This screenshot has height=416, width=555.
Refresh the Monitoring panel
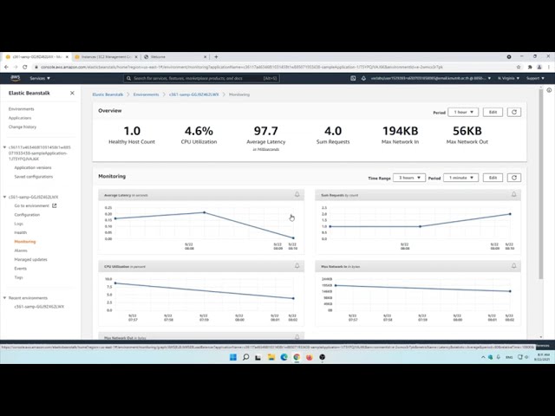pyautogui.click(x=514, y=178)
